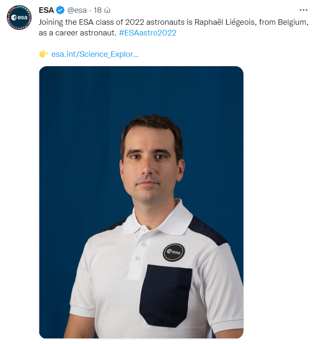The image size is (316, 344).
Task: Click the polo shirt's top button
Action: click(144, 244)
